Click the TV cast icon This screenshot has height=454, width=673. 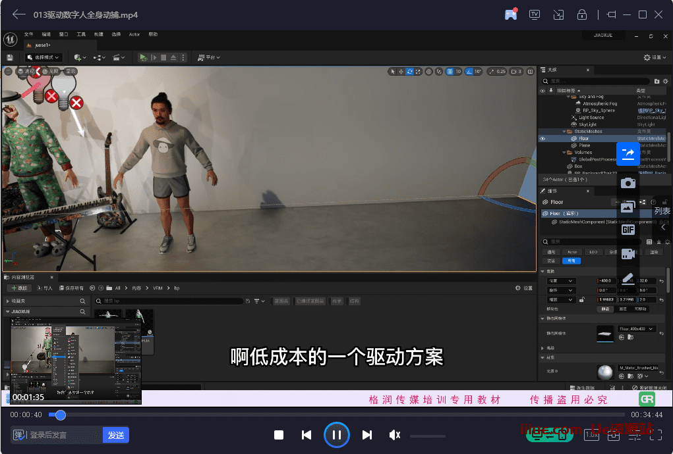point(535,14)
